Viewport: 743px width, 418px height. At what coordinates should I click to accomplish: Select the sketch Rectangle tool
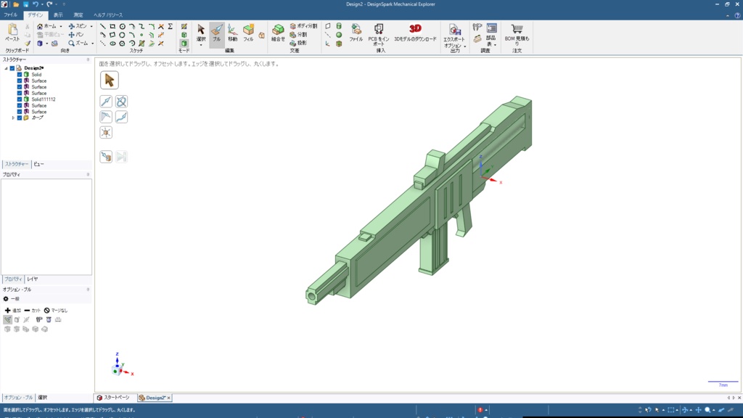pyautogui.click(x=112, y=27)
